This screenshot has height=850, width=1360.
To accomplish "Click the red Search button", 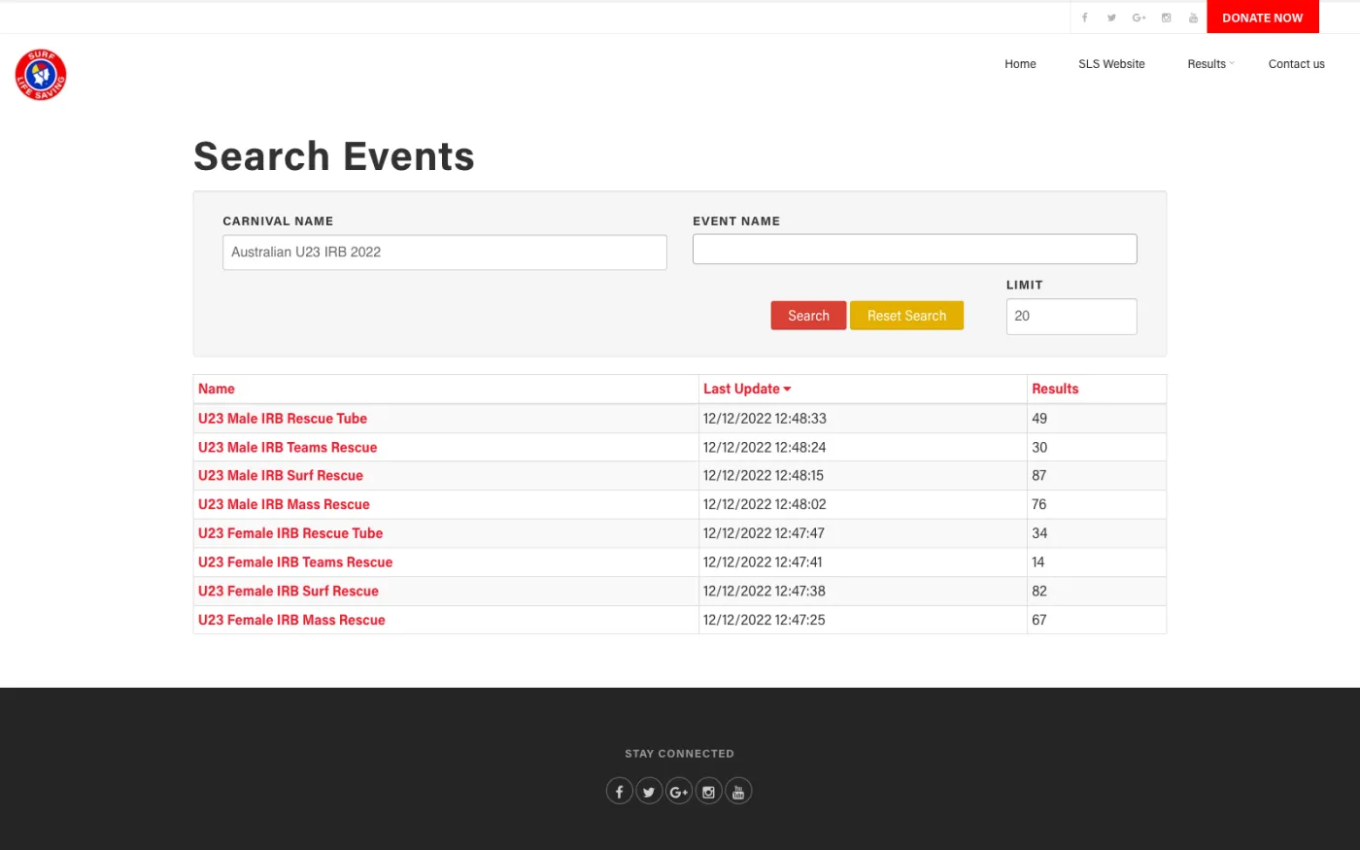I will click(x=808, y=316).
